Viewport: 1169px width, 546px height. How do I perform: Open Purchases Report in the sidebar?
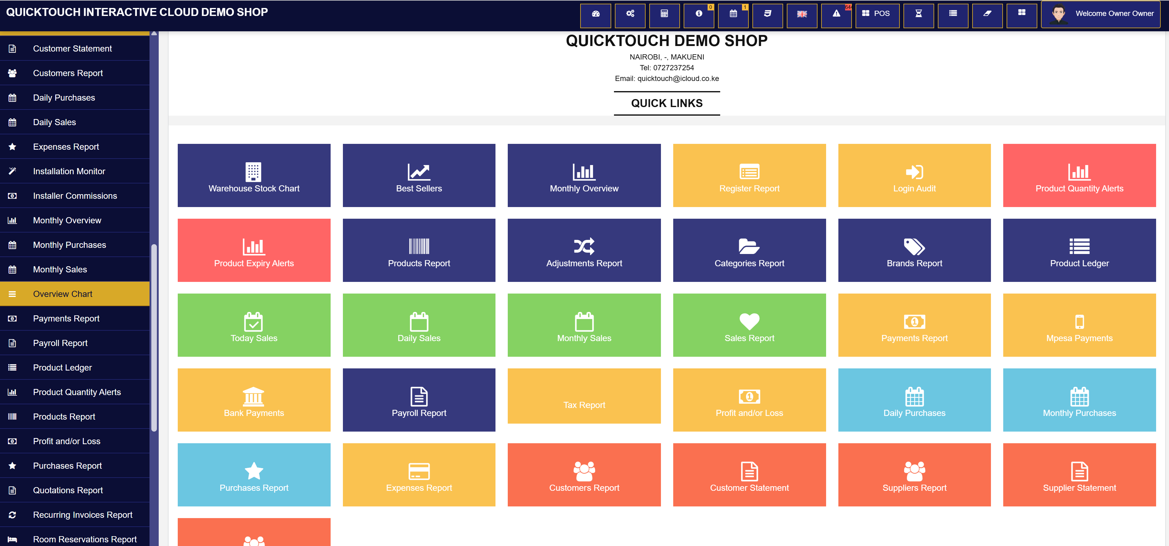(x=74, y=465)
